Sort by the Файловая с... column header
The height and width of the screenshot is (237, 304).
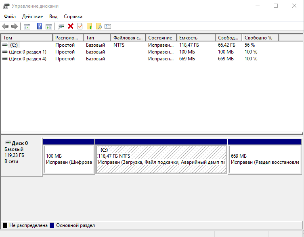pos(128,38)
